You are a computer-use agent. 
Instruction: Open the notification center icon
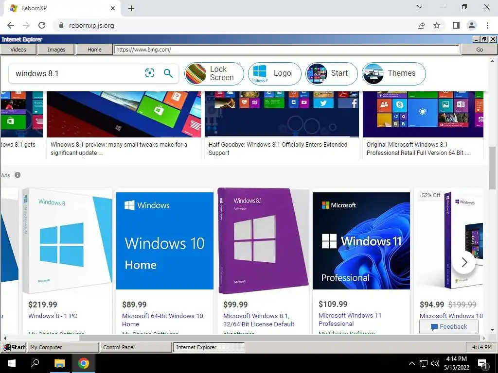[482, 363]
